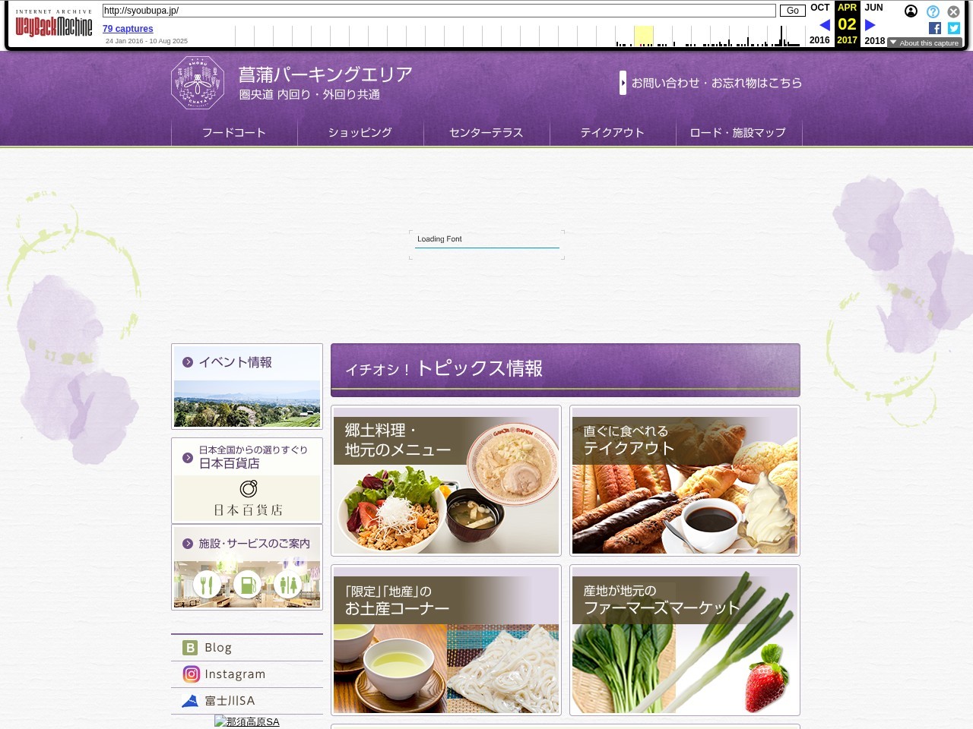Open the ショッピング menu tab
This screenshot has width=973, height=729.
pos(360,133)
